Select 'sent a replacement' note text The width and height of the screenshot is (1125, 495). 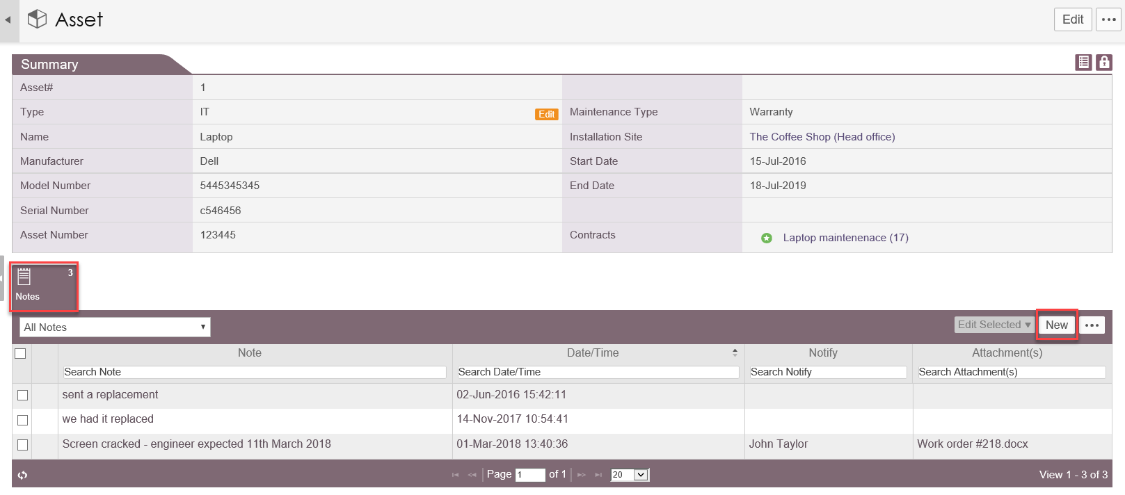pyautogui.click(x=110, y=395)
